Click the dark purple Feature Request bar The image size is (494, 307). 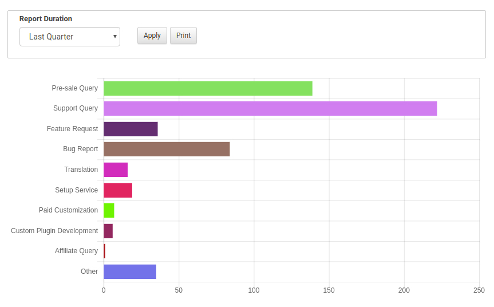(x=131, y=129)
